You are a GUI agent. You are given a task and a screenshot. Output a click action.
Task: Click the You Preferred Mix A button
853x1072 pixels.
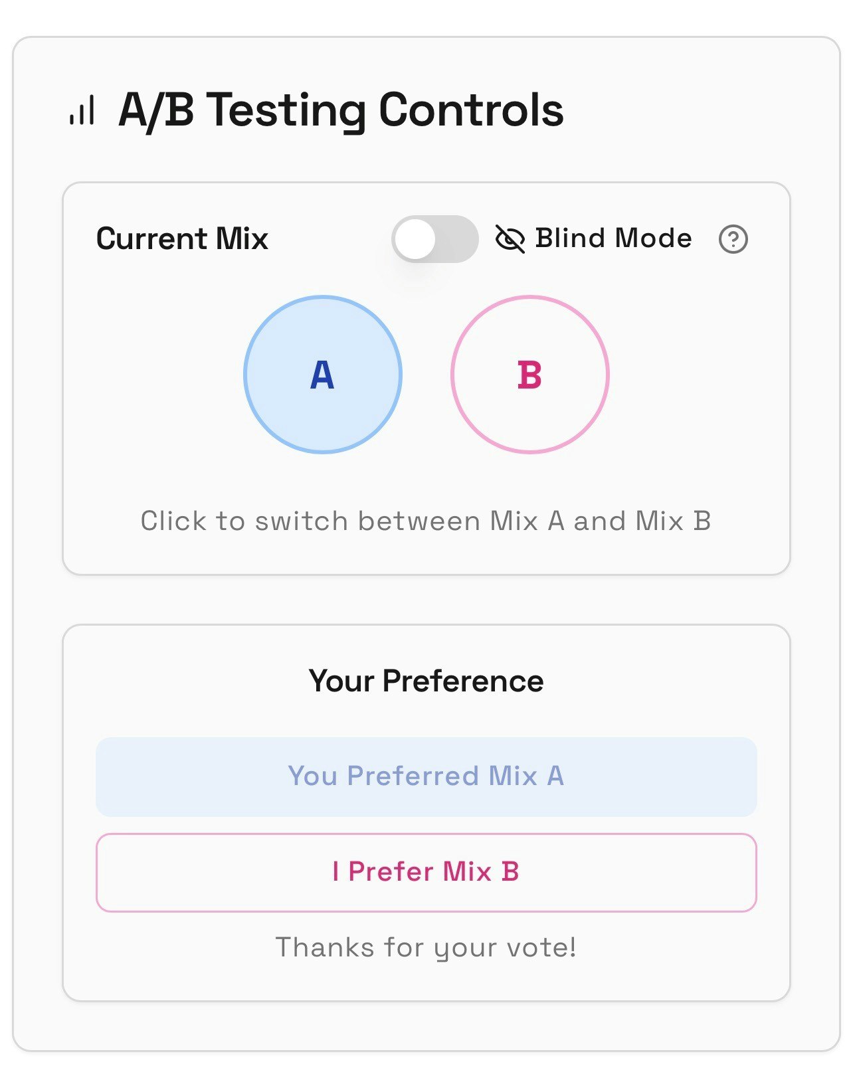pyautogui.click(x=426, y=775)
